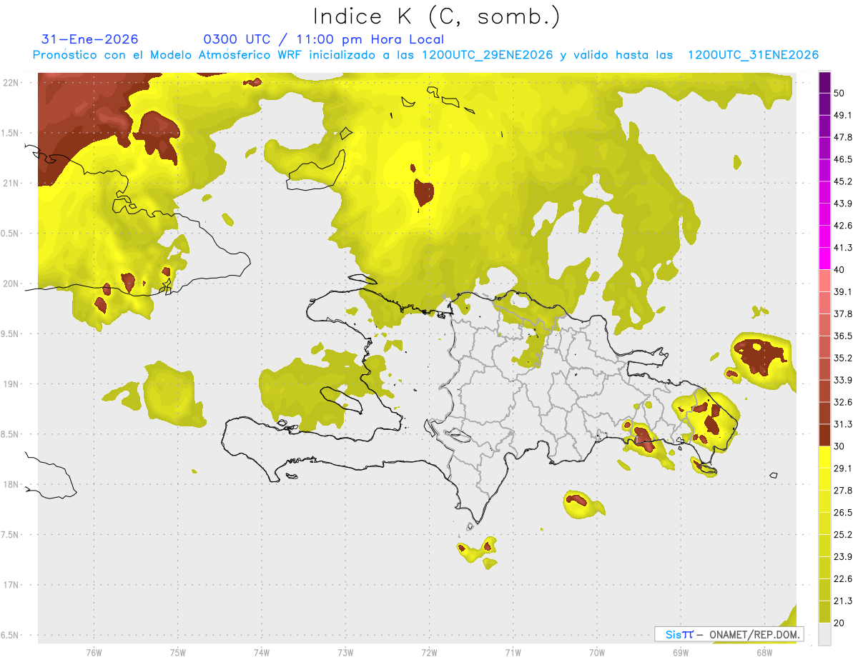Select the '45.2' legend value
This screenshot has width=858, height=662.
pos(843,181)
